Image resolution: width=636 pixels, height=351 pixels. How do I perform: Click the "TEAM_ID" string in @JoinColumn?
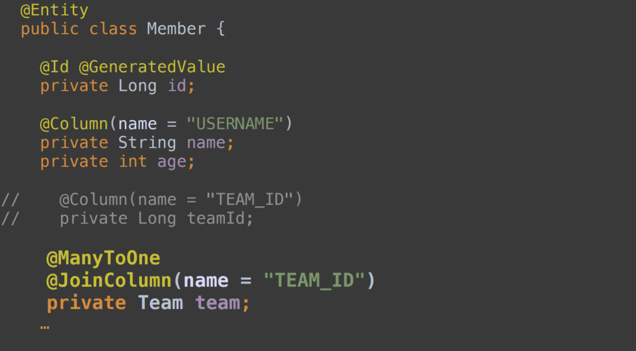pos(314,280)
